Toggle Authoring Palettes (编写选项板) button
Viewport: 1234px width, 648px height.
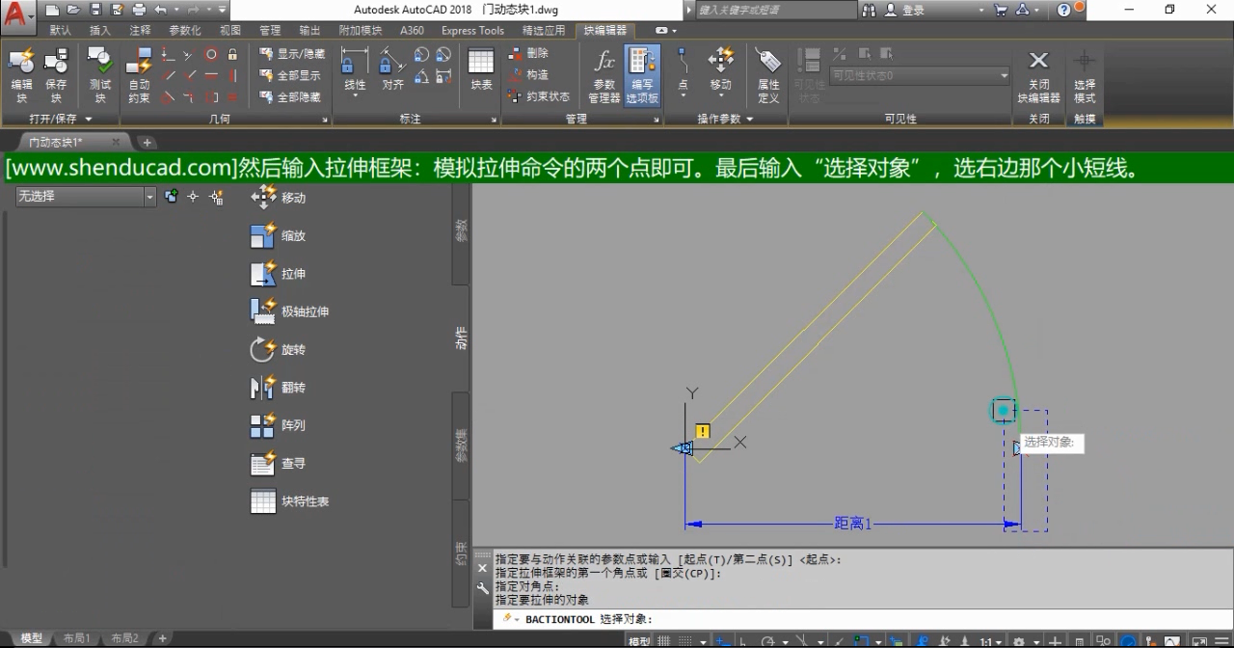(x=642, y=75)
